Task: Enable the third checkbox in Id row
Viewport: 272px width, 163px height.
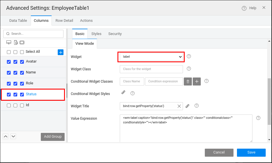Action: (x=22, y=105)
